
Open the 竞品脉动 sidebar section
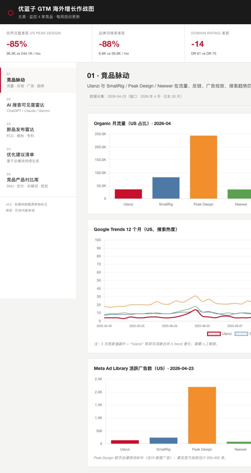coord(38,80)
